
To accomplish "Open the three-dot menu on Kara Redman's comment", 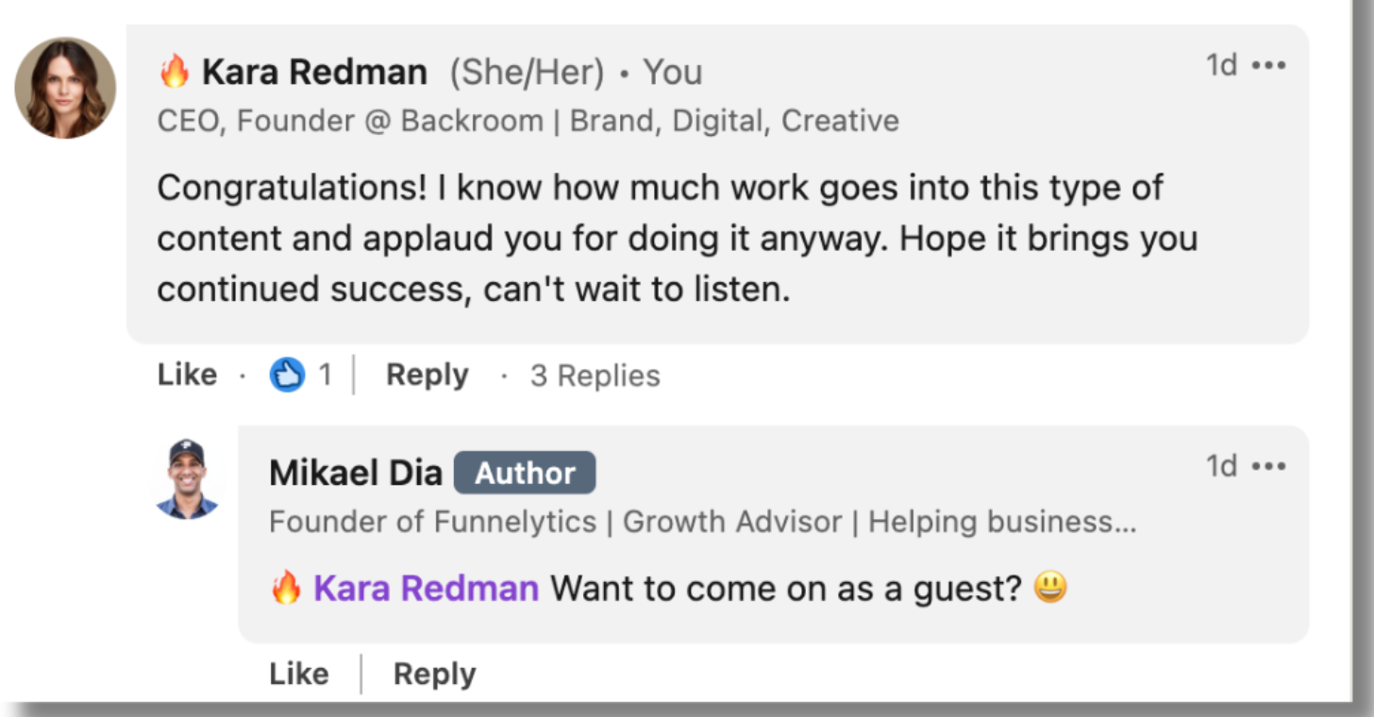I will [x=1268, y=66].
